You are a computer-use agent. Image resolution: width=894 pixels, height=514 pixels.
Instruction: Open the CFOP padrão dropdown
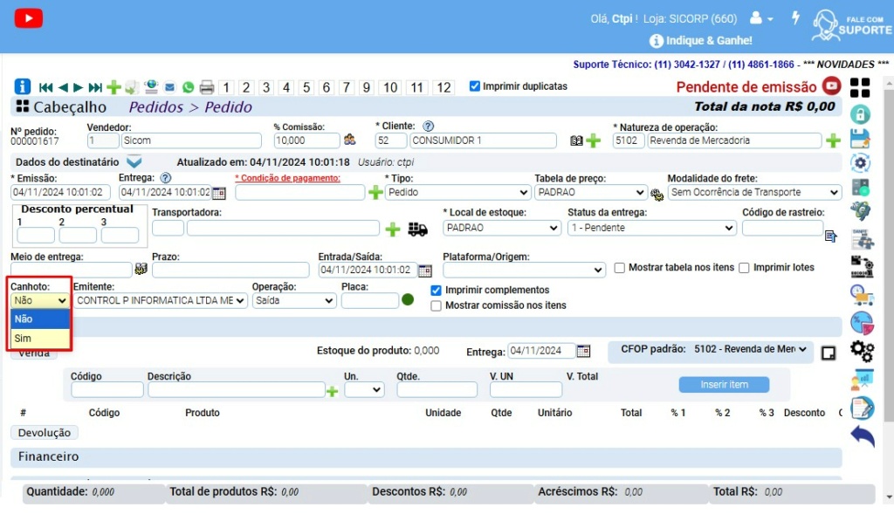click(751, 349)
